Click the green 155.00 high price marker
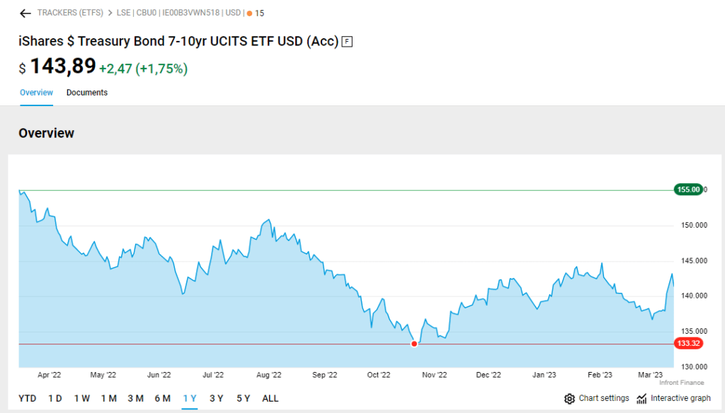 687,190
